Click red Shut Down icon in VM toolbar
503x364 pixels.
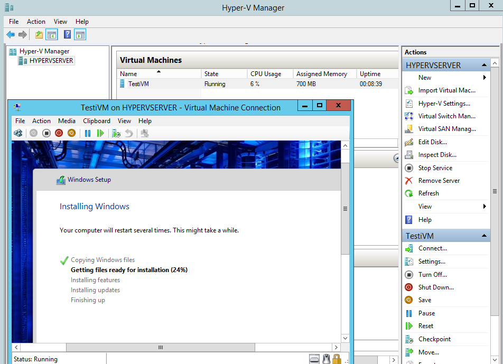pos(59,133)
